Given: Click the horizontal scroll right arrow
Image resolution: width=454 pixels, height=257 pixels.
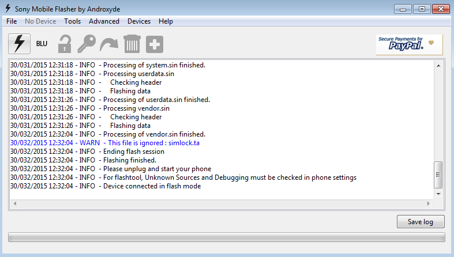Looking at the screenshot, I should [429, 203].
